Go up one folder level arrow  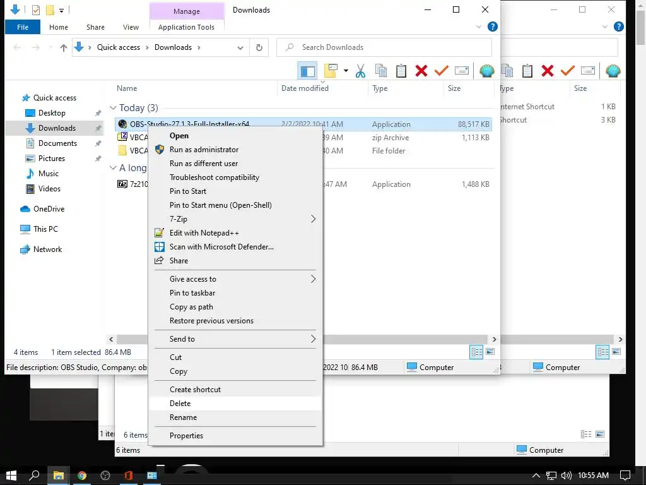pyautogui.click(x=64, y=47)
